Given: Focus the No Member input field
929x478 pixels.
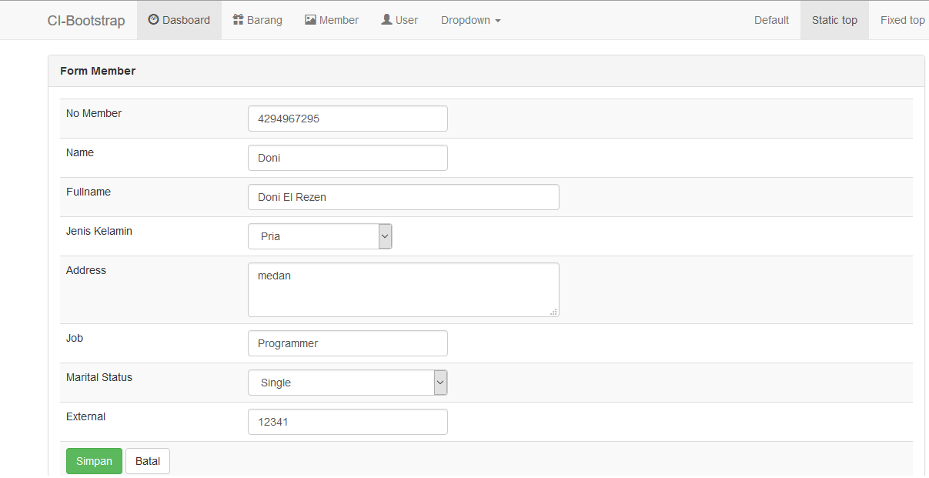Looking at the screenshot, I should tap(347, 119).
